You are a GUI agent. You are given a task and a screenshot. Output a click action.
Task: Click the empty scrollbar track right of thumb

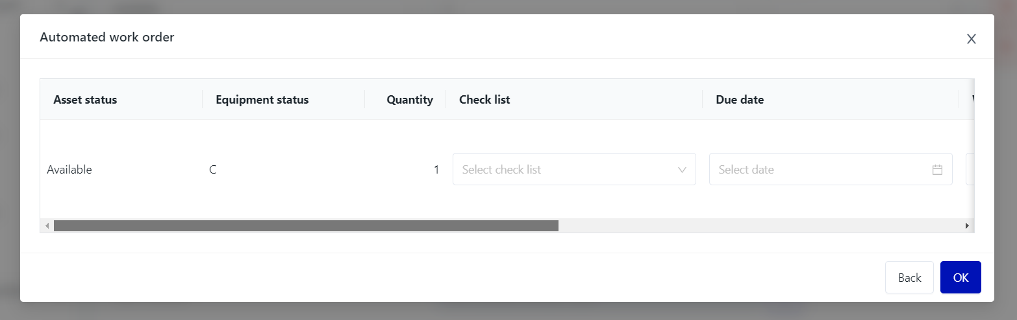(x=760, y=226)
